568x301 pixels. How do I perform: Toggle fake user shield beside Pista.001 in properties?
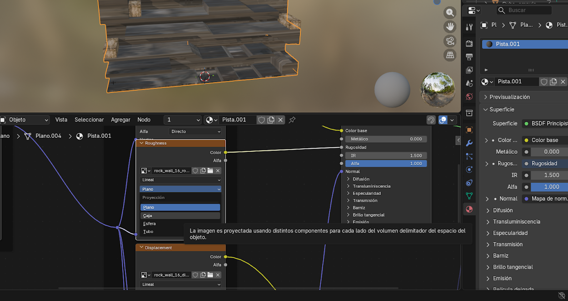tap(543, 82)
